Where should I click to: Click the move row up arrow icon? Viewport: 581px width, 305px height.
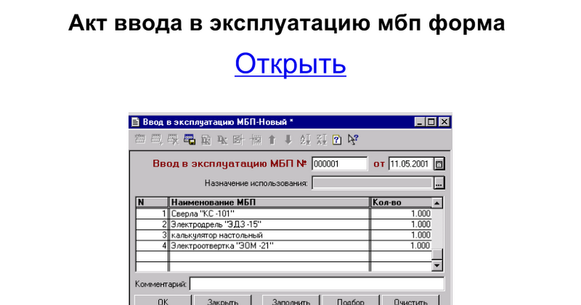pyautogui.click(x=272, y=140)
